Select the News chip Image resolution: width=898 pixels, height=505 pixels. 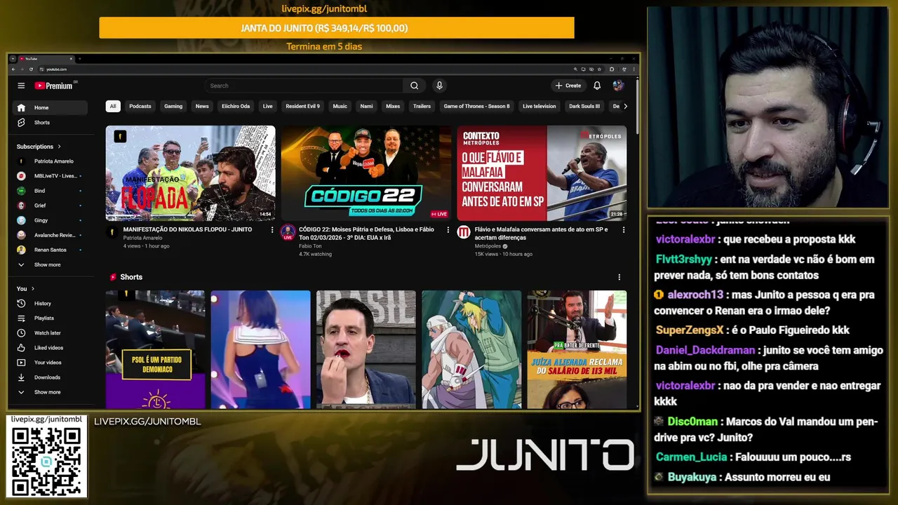coord(202,106)
